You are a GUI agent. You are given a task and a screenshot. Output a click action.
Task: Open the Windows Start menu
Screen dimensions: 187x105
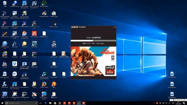click(x=2, y=103)
